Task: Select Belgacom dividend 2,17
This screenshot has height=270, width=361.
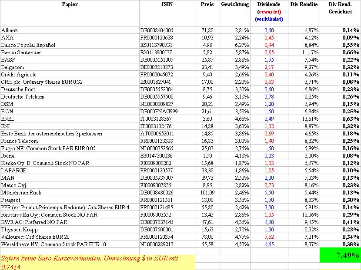Action: [269, 67]
